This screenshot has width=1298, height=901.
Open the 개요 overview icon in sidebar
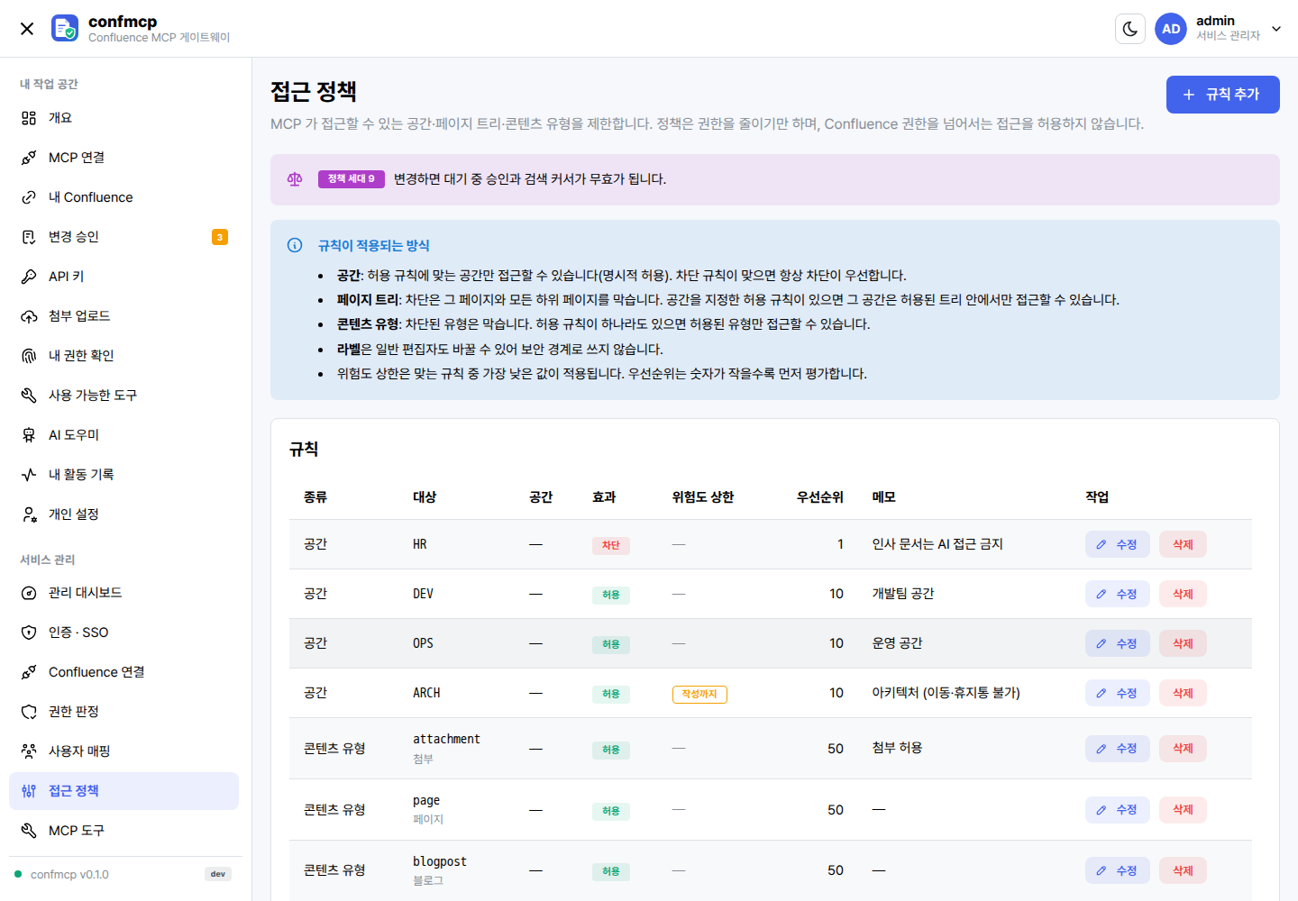click(29, 118)
